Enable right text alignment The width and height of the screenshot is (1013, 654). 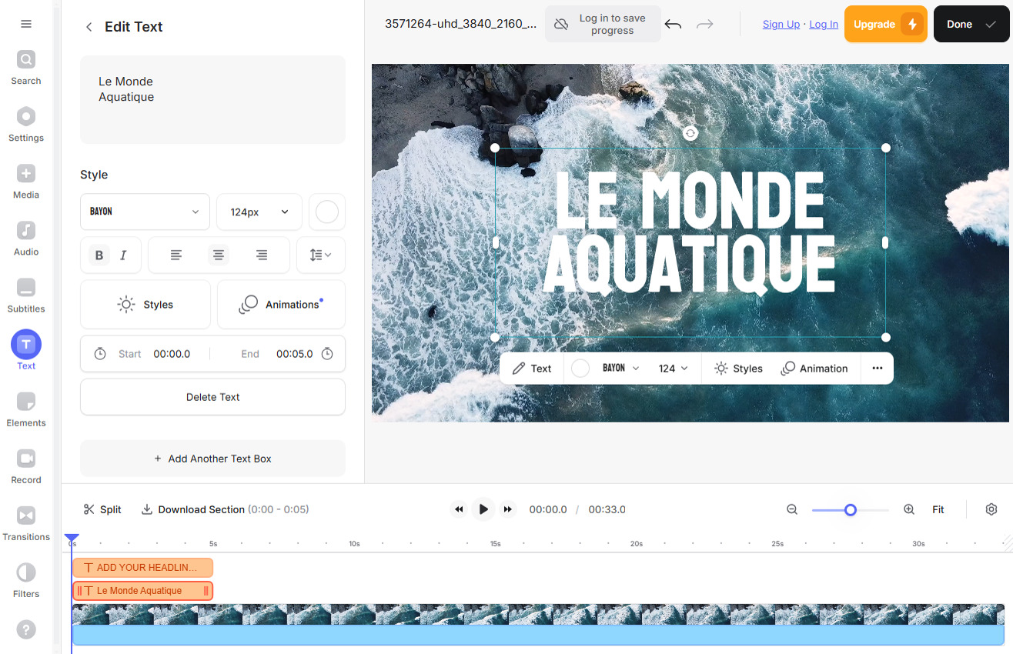(x=260, y=255)
